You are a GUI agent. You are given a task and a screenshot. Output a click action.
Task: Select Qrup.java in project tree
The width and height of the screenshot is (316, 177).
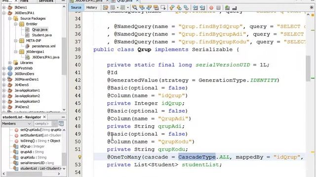(x=39, y=29)
